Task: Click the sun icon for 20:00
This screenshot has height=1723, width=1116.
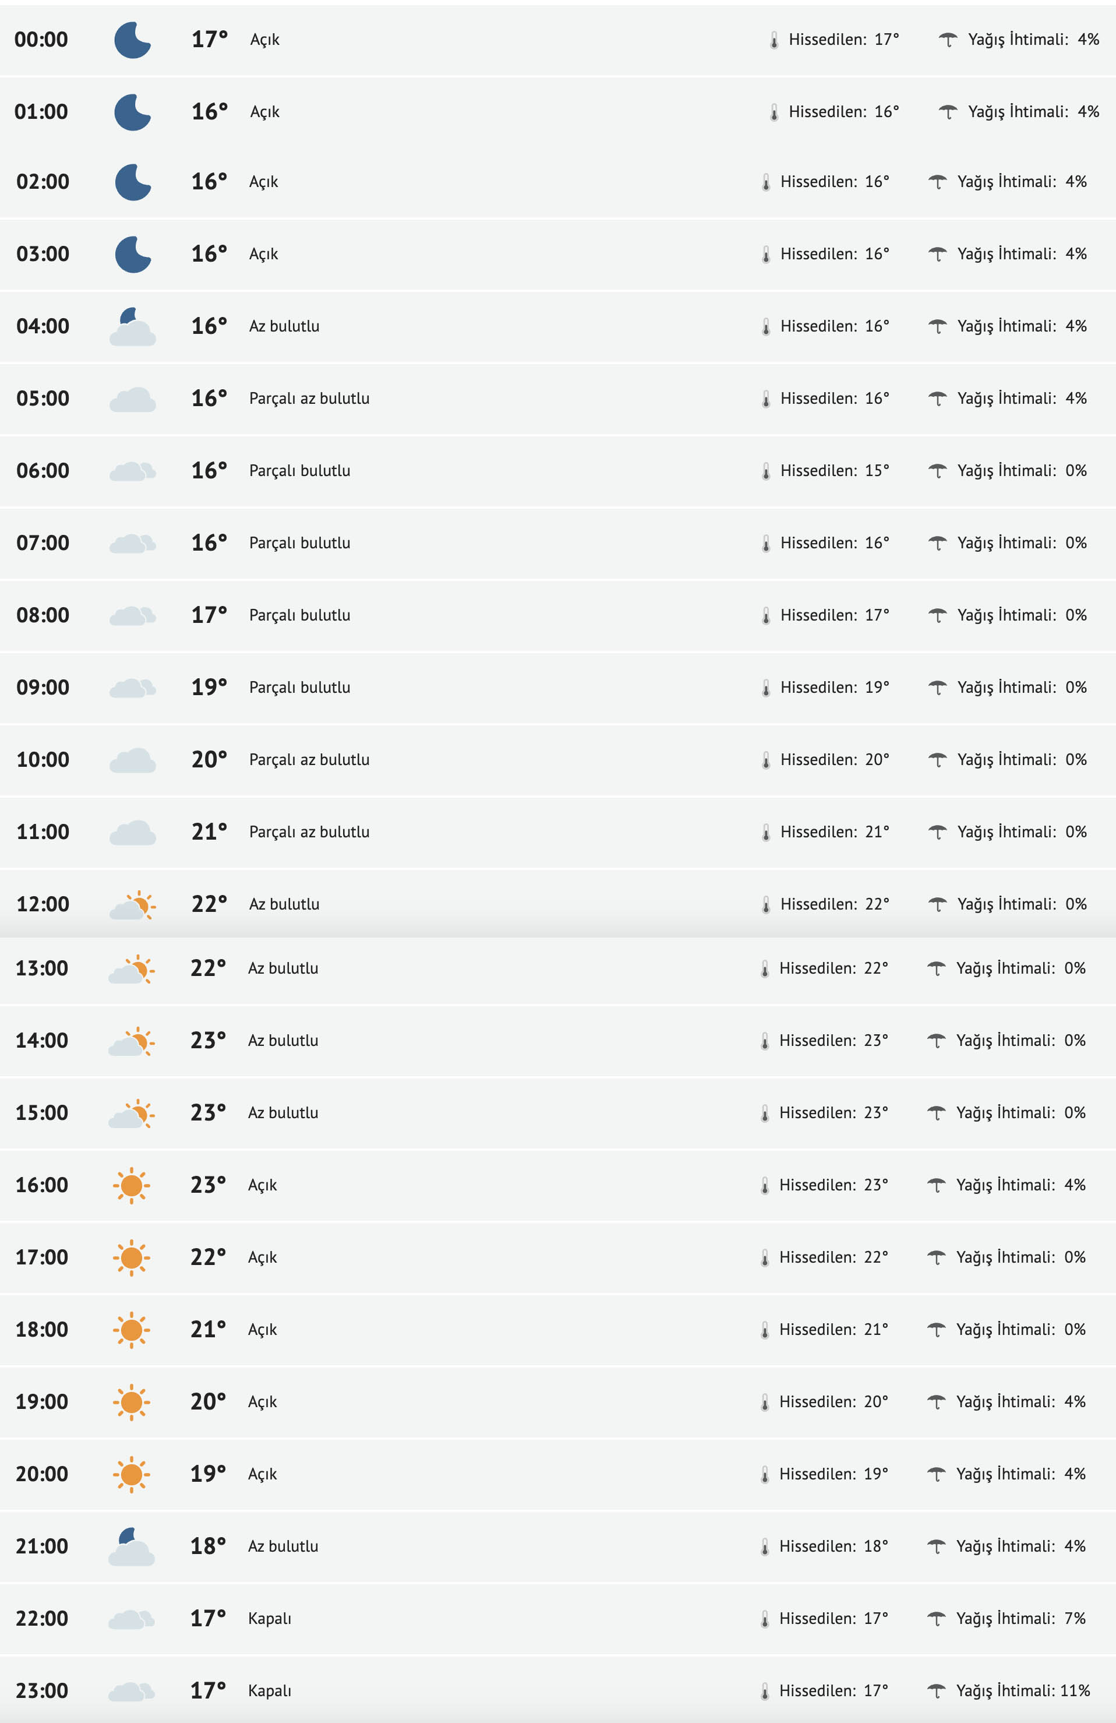Action: pyautogui.click(x=131, y=1474)
